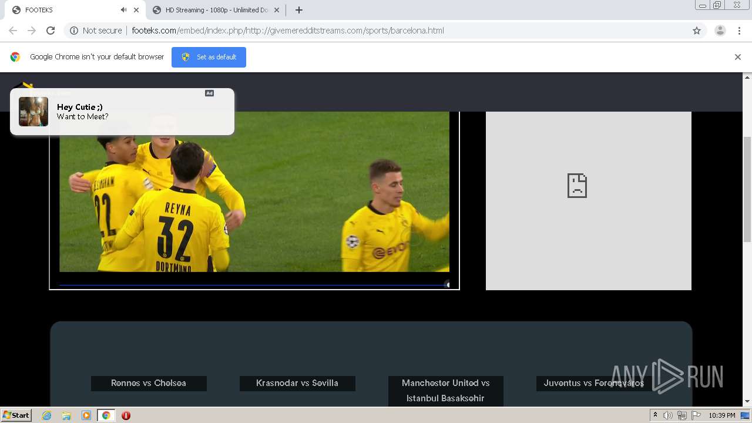Image resolution: width=752 pixels, height=423 pixels.
Task: Close the FOOTEKS tab
Action: (x=136, y=10)
